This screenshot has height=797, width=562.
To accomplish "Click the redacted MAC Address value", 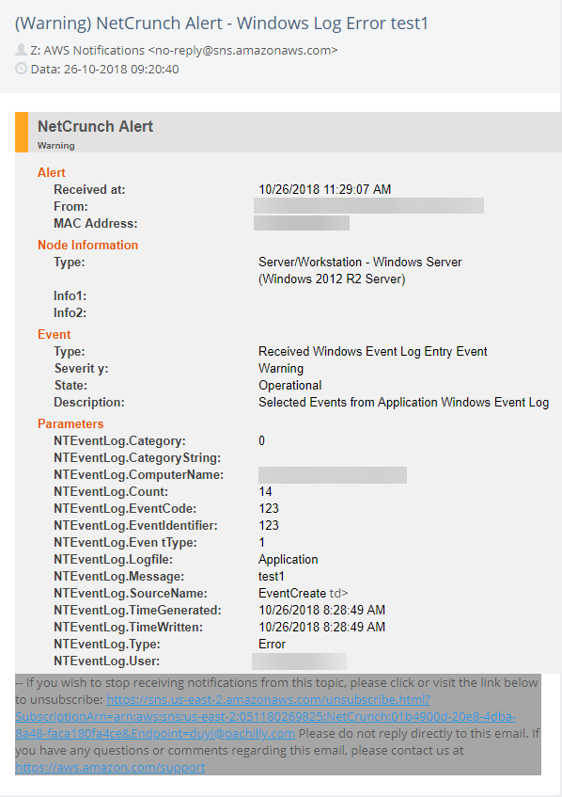I will tap(302, 223).
